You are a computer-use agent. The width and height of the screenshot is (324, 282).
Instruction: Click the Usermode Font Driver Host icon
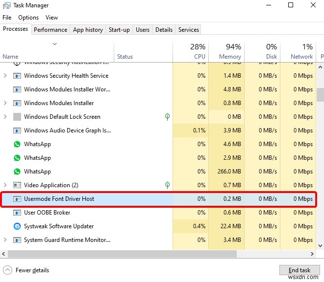tap(17, 199)
